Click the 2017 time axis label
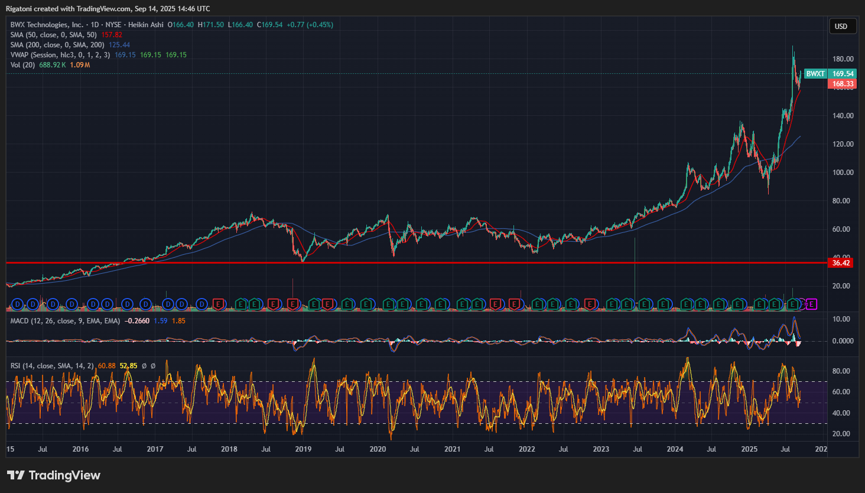The image size is (865, 493). 155,449
